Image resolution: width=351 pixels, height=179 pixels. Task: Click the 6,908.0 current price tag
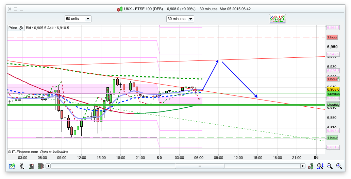coord(332,90)
